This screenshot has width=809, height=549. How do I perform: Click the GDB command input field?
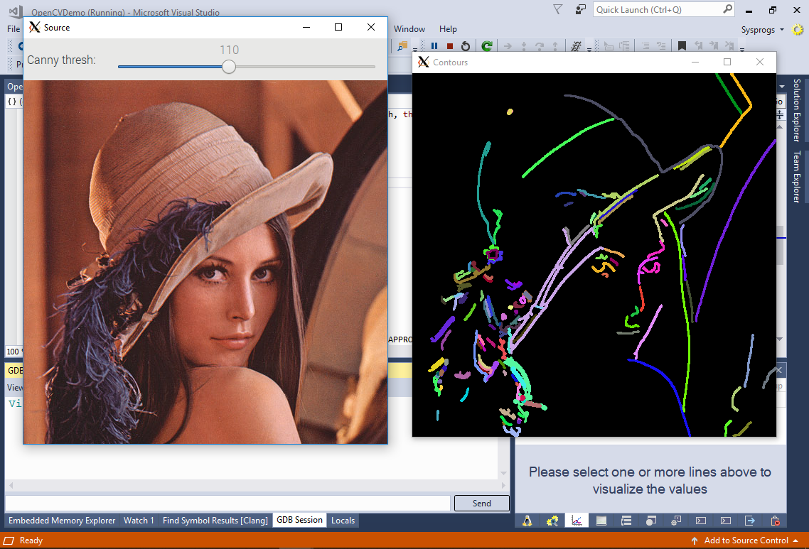[227, 503]
